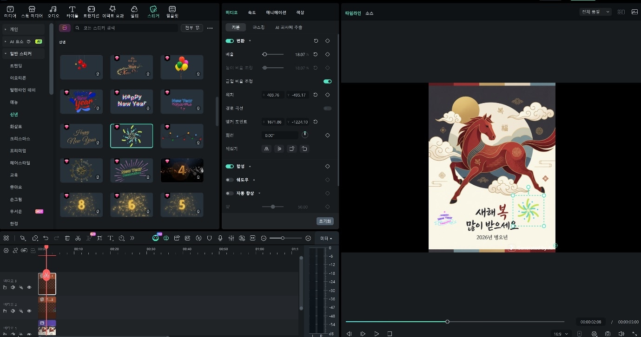Open the 필터 (Filters) panel
This screenshot has height=337, width=641.
pyautogui.click(x=134, y=12)
